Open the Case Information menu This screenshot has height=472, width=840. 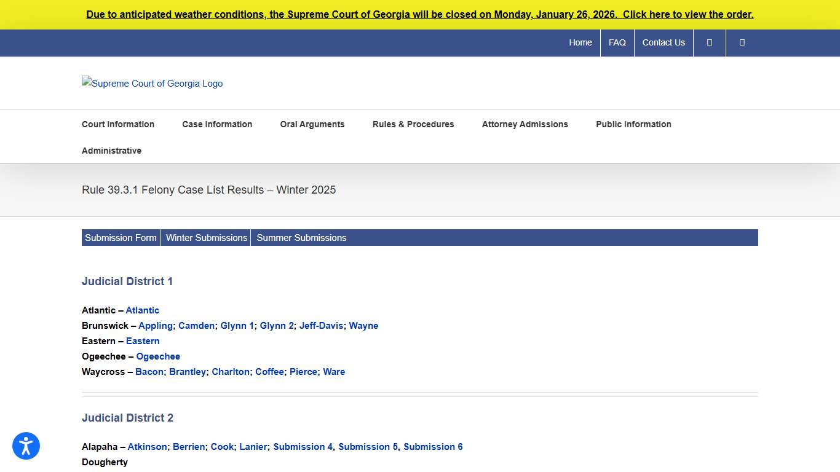coord(217,124)
